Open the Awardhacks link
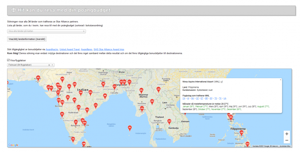 (x=52, y=49)
